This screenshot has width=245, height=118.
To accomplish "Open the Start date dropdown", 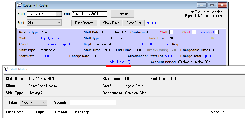I will (59, 14).
